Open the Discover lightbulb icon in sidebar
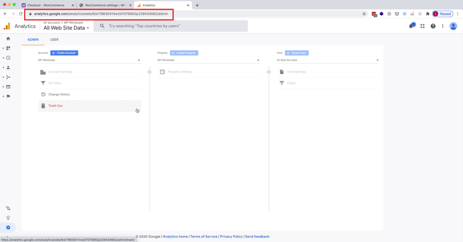This screenshot has height=242, width=463. pos(8,218)
